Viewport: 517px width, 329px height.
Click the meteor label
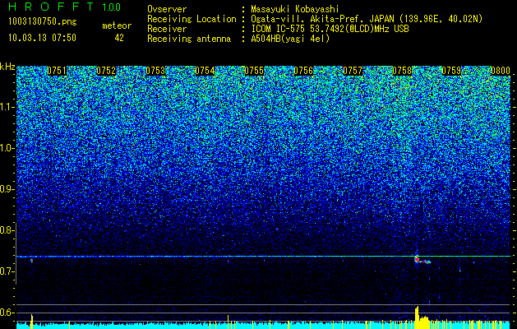(117, 25)
